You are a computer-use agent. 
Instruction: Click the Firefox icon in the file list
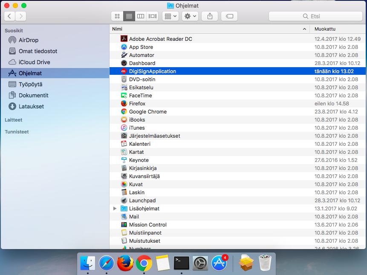tap(124, 103)
